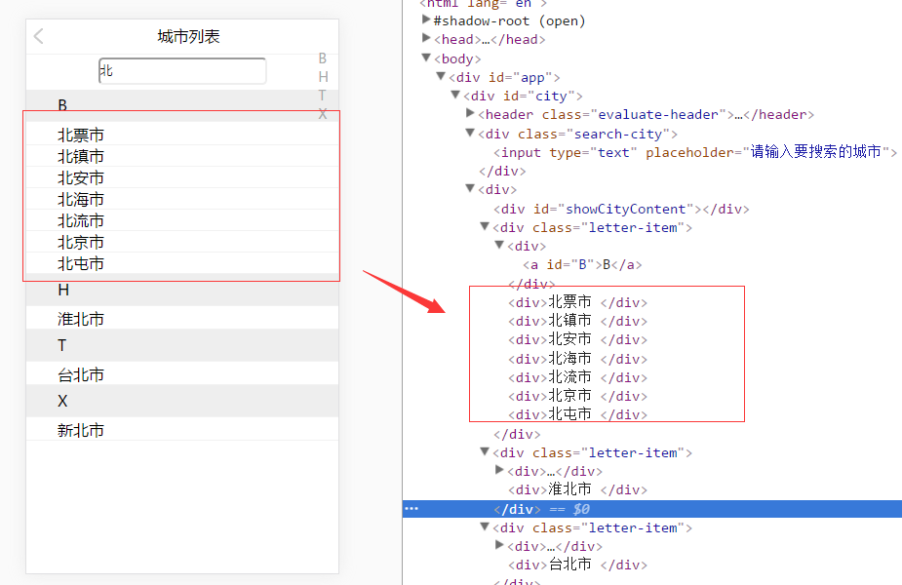Image resolution: width=902 pixels, height=585 pixels.
Task: Expand the evaluate-header node
Action: pos(470,113)
